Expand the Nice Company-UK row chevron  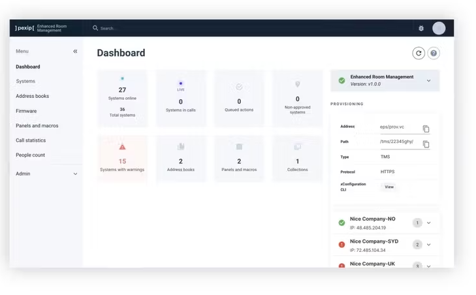click(x=428, y=266)
